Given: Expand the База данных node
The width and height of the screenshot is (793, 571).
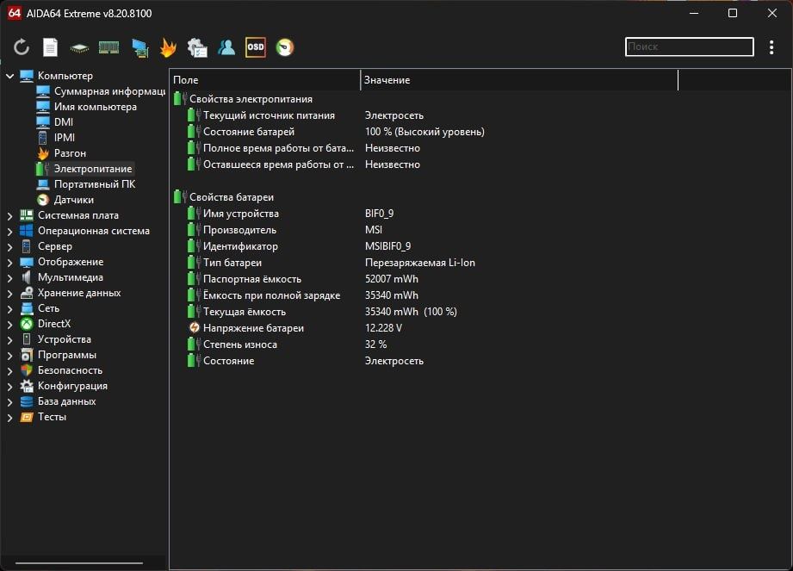Looking at the screenshot, I should coord(9,402).
